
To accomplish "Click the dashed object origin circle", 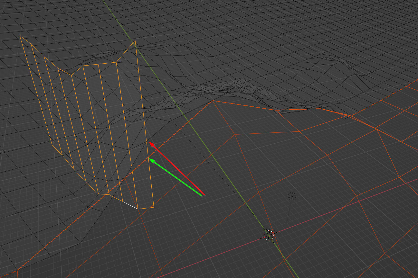I will pos(291,197).
